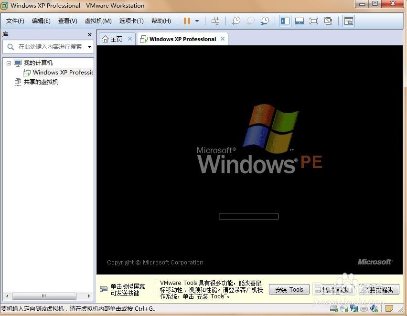This screenshot has height=316, width=407.
Task: Close the Windows XP Professional tab
Action: (x=223, y=39)
